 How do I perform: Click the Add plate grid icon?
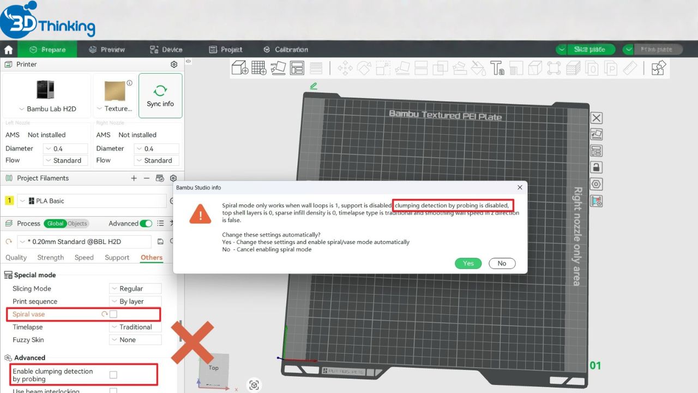point(259,68)
